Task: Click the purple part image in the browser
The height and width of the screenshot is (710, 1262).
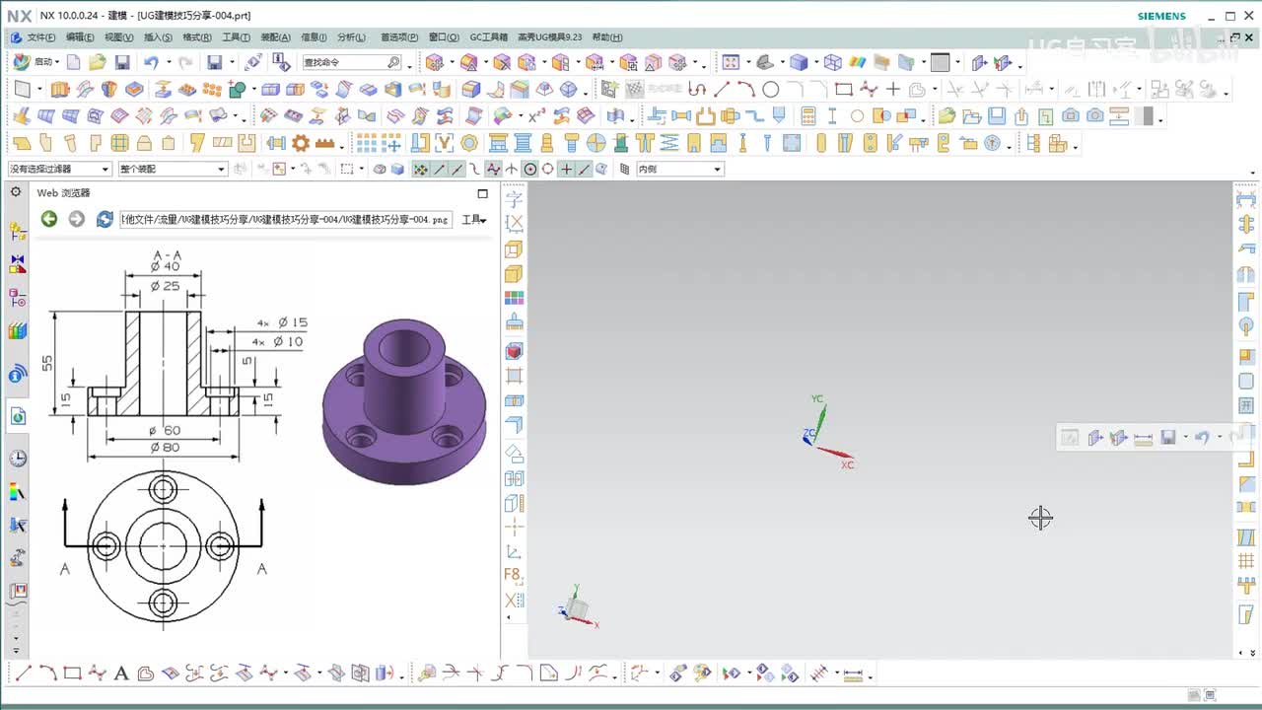Action: pyautogui.click(x=405, y=400)
